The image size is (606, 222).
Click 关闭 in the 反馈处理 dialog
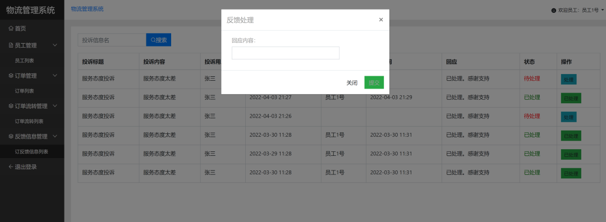[352, 82]
